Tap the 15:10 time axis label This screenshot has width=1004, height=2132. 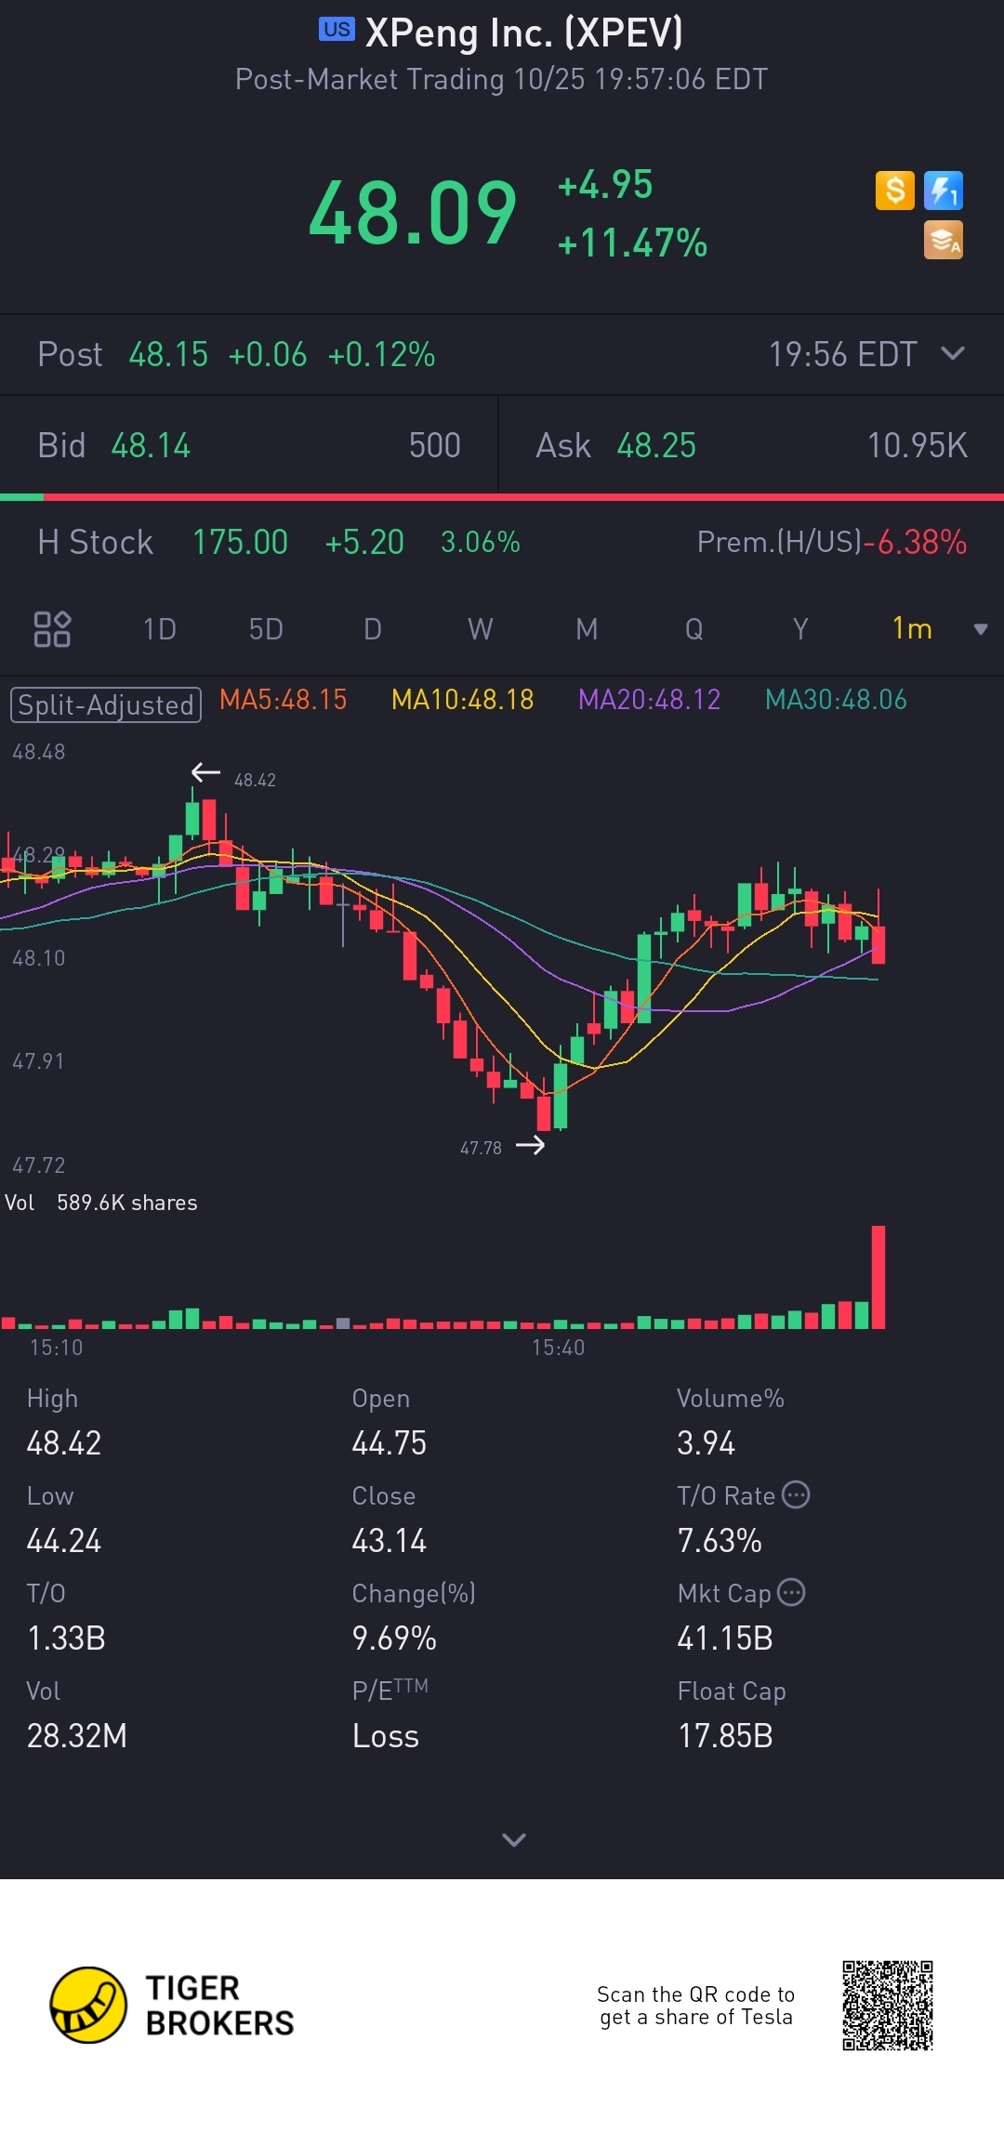(56, 1348)
